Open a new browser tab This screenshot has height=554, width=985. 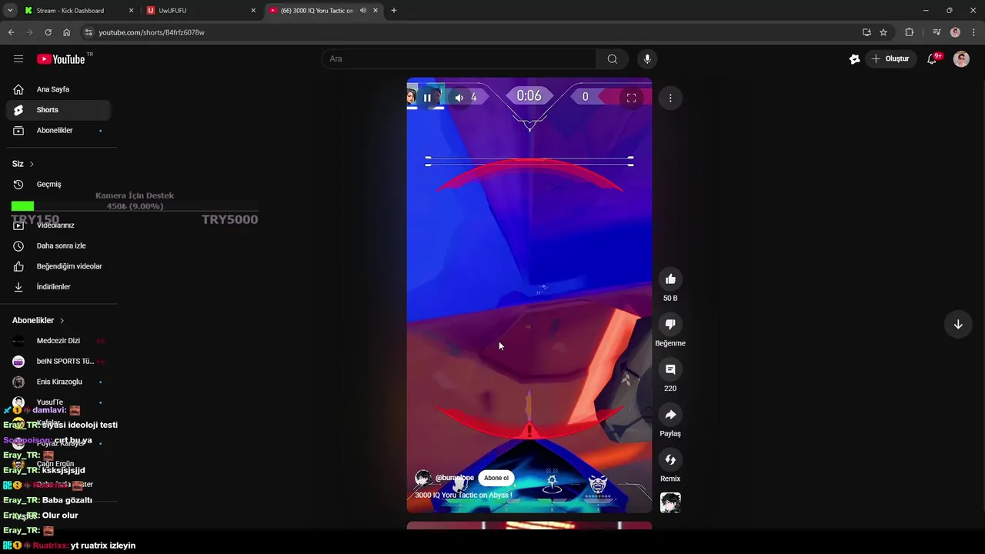click(394, 11)
